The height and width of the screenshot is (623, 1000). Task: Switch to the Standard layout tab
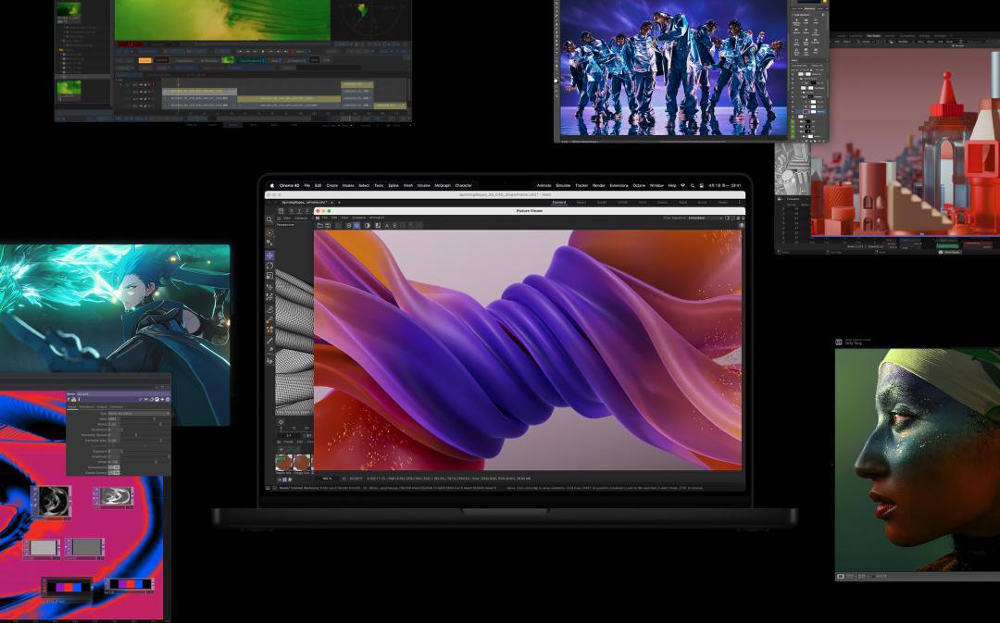[558, 202]
